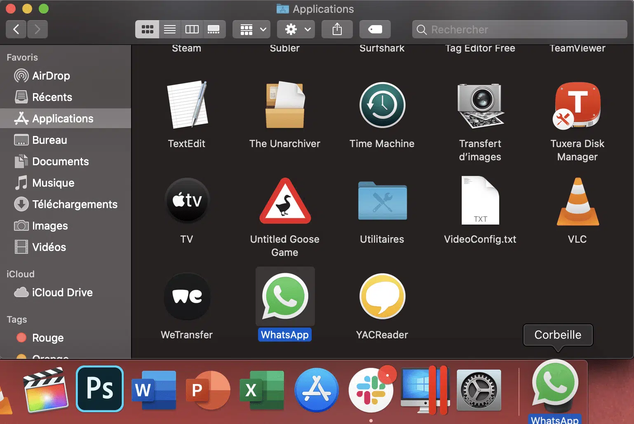
Task: Open Vidéos in the sidebar
Action: [66, 247]
